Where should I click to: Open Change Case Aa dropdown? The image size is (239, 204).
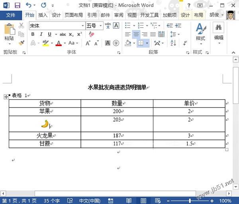73,43
